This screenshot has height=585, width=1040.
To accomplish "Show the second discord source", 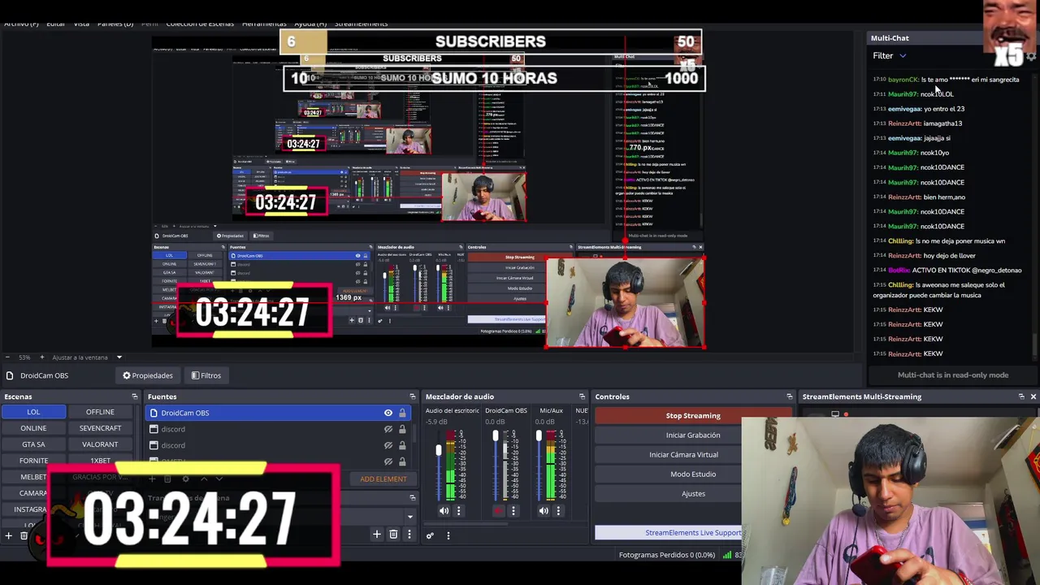I will (388, 445).
